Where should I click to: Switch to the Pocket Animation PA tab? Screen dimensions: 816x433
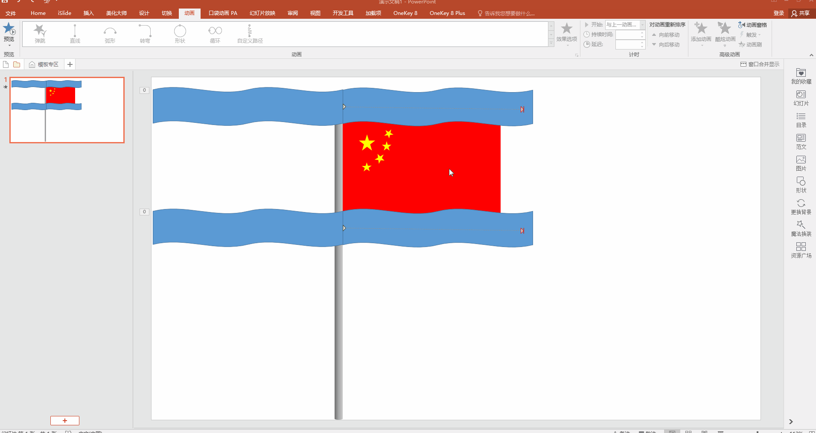[x=223, y=13]
